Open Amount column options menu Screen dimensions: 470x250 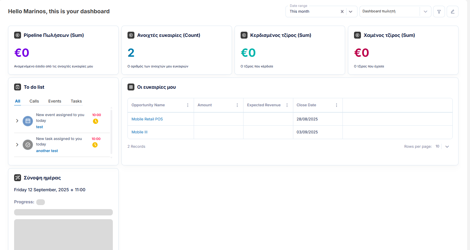(x=237, y=105)
